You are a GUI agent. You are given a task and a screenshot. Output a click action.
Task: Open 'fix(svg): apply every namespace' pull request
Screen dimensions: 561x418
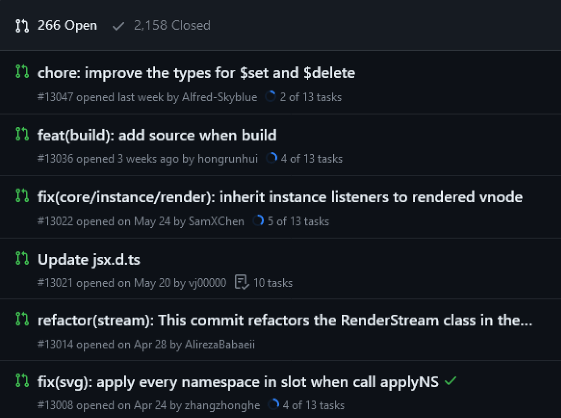click(x=238, y=382)
